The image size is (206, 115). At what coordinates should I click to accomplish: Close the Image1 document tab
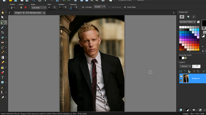(x=44, y=13)
